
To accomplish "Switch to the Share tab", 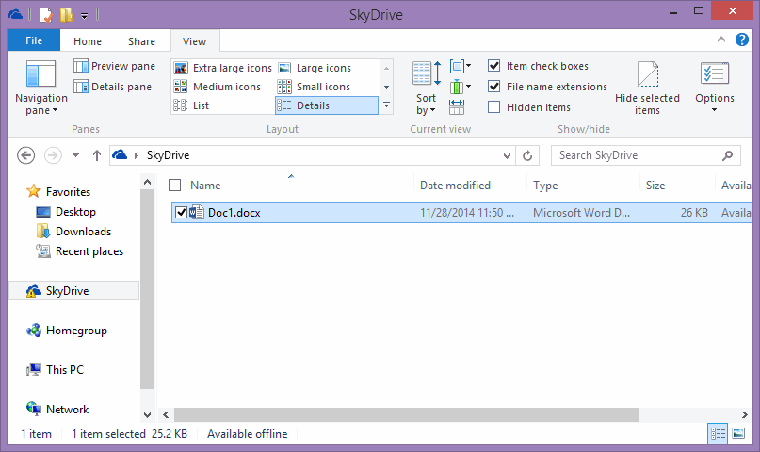I will click(141, 41).
